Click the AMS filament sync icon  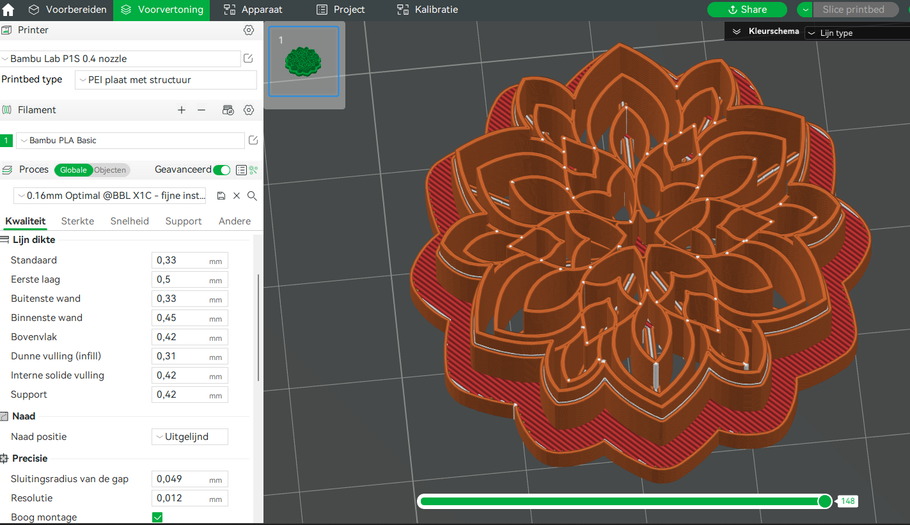click(228, 110)
